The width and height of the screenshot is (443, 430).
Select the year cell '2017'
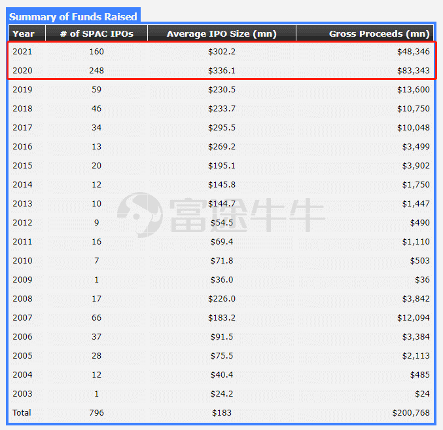[x=22, y=127]
